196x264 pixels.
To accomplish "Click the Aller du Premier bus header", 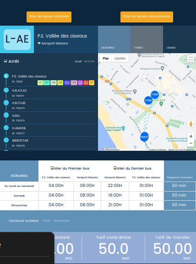I will pos(70,168).
